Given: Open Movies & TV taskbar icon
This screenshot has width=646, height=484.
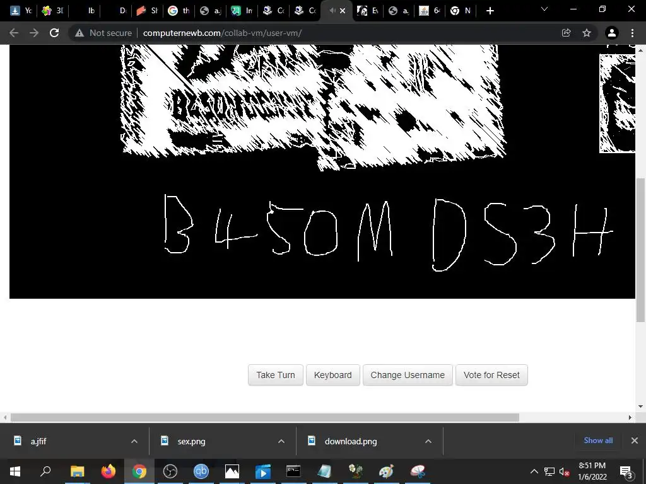Looking at the screenshot, I should [263, 471].
